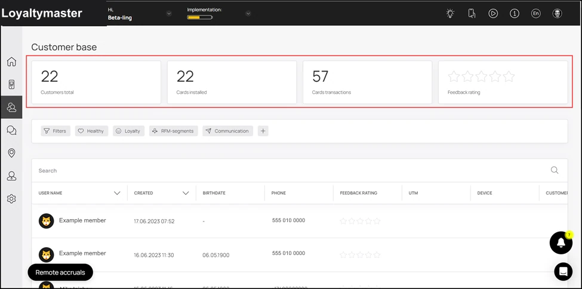Image resolution: width=582 pixels, height=289 pixels.
Task: Select the Communication filter
Action: point(227,131)
